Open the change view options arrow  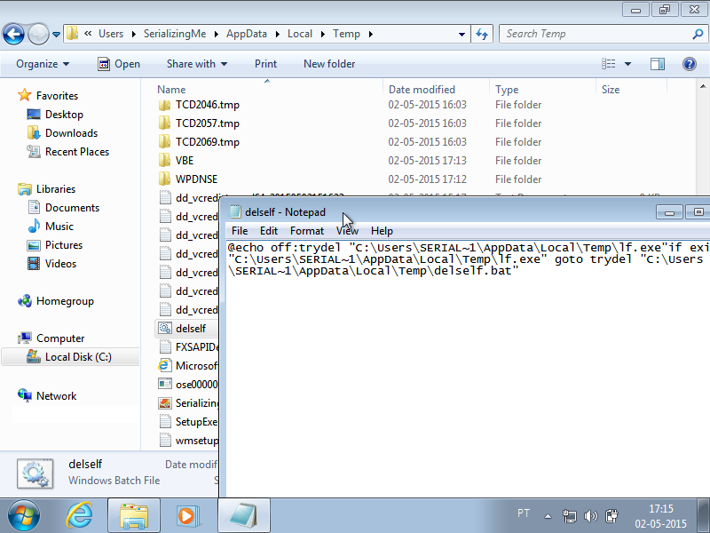click(x=627, y=64)
